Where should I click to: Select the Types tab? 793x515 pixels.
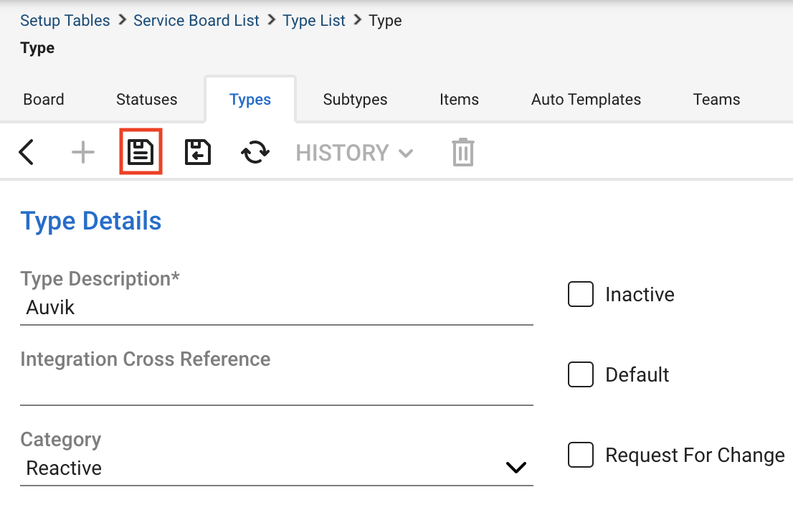click(250, 100)
